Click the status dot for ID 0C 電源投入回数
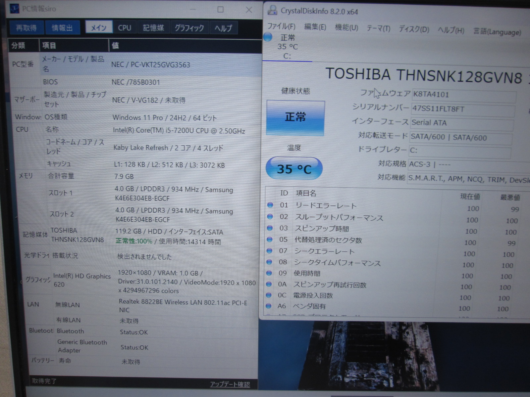This screenshot has height=397, width=530. coord(269,295)
